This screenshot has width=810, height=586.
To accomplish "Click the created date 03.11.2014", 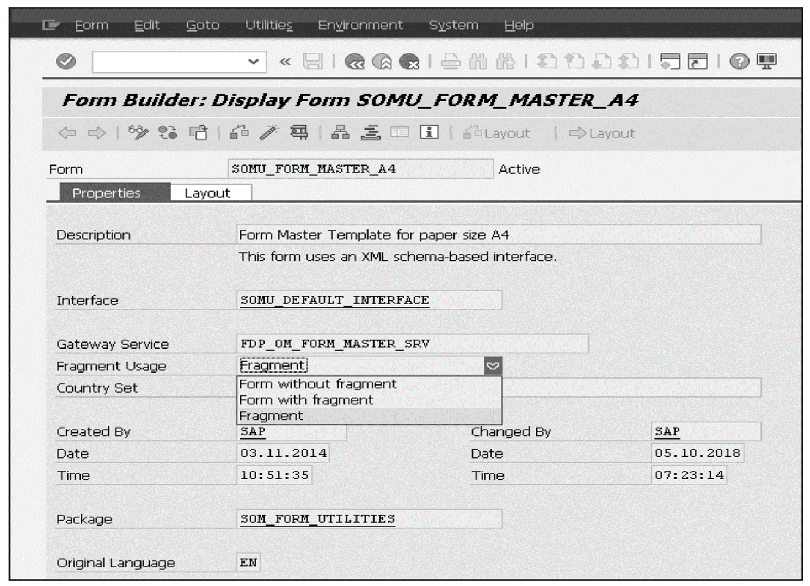I will pos(283,453).
